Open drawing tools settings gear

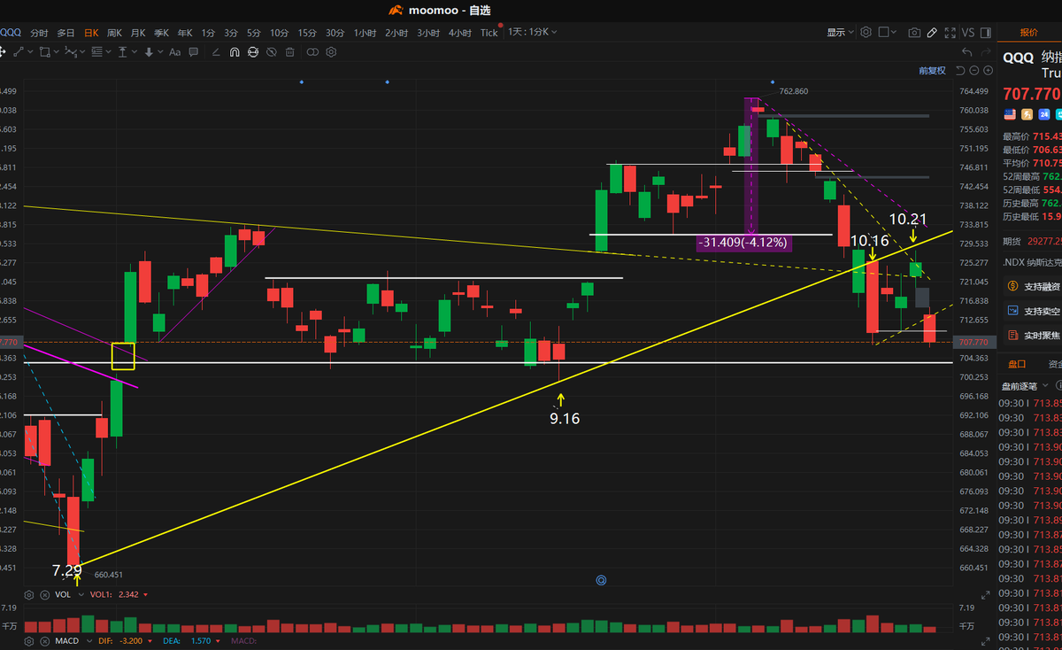coord(331,52)
